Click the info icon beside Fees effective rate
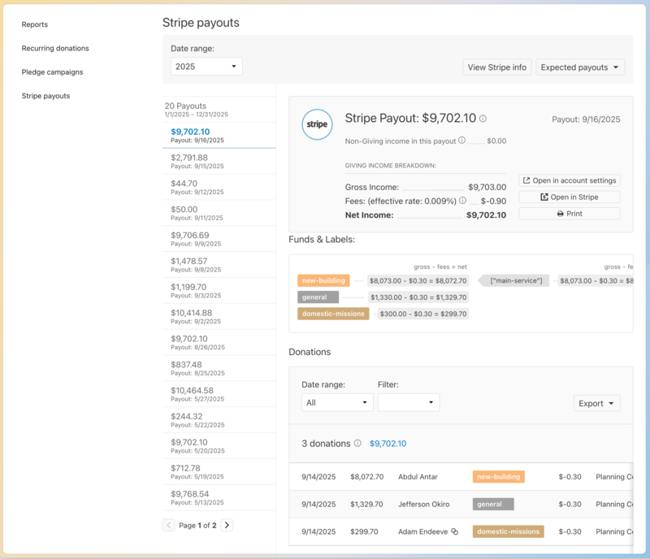The image size is (650, 559). (x=461, y=201)
